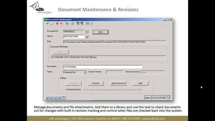The width and height of the screenshot is (215, 121).
Task: Click the Path field
Action: pyautogui.click(x=115, y=42)
